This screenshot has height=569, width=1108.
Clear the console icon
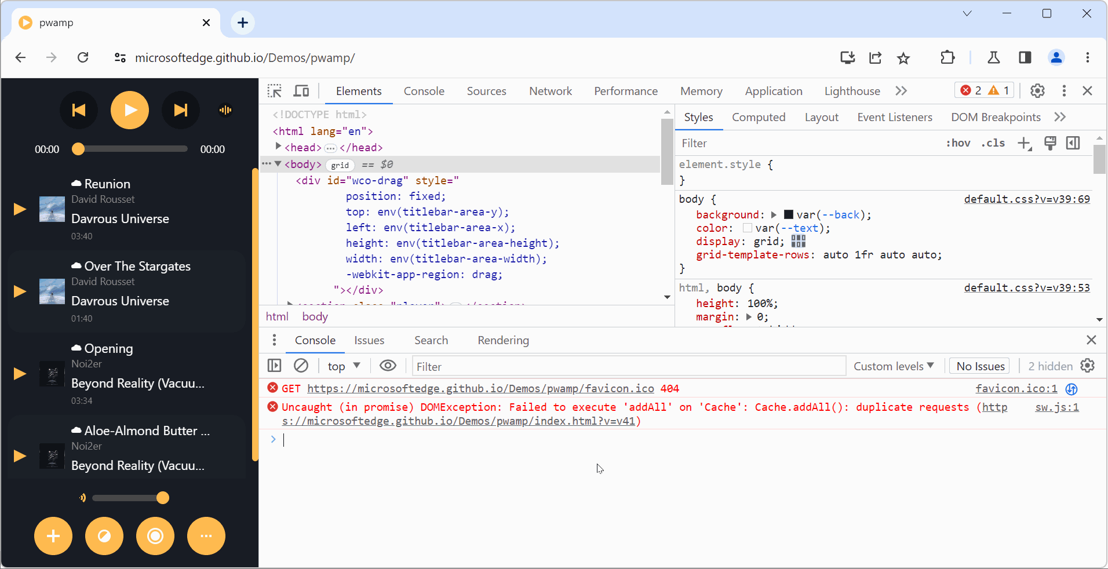pyautogui.click(x=301, y=366)
